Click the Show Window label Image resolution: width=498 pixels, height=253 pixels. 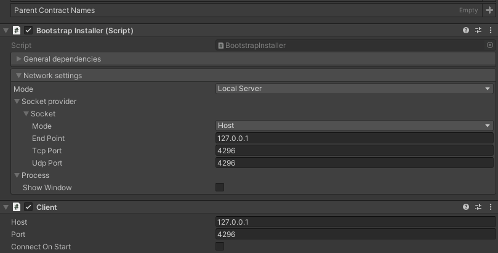click(47, 188)
